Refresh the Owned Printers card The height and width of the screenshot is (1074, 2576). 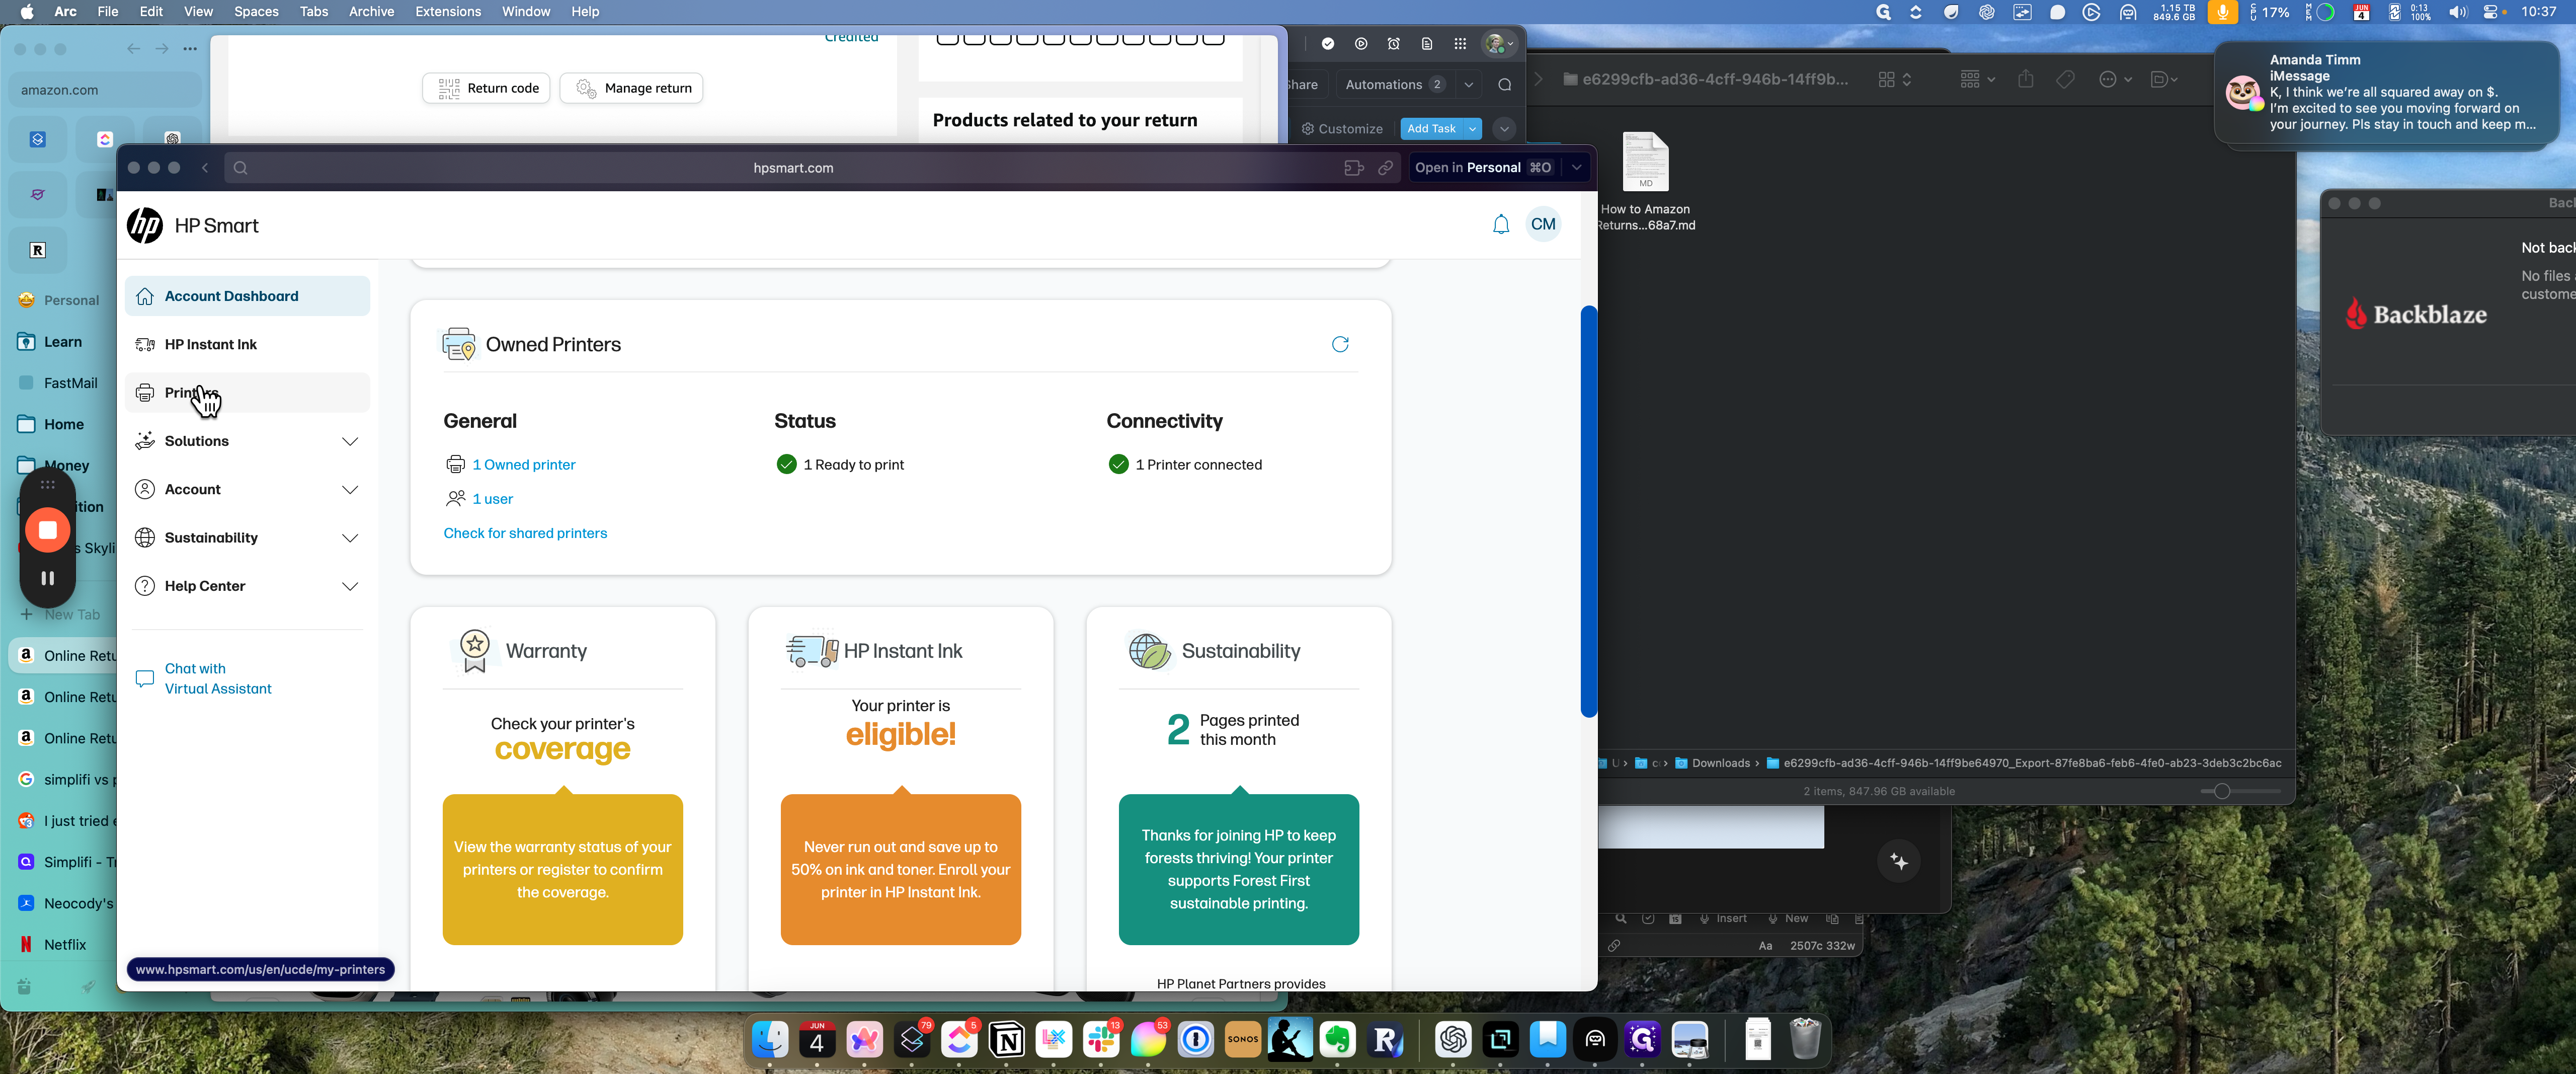tap(1340, 344)
